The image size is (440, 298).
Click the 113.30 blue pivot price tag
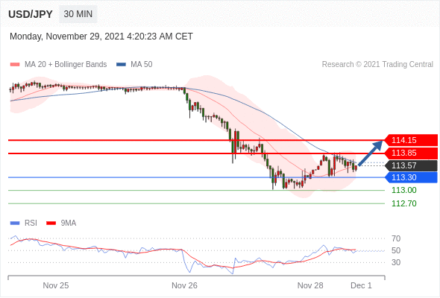pos(411,177)
